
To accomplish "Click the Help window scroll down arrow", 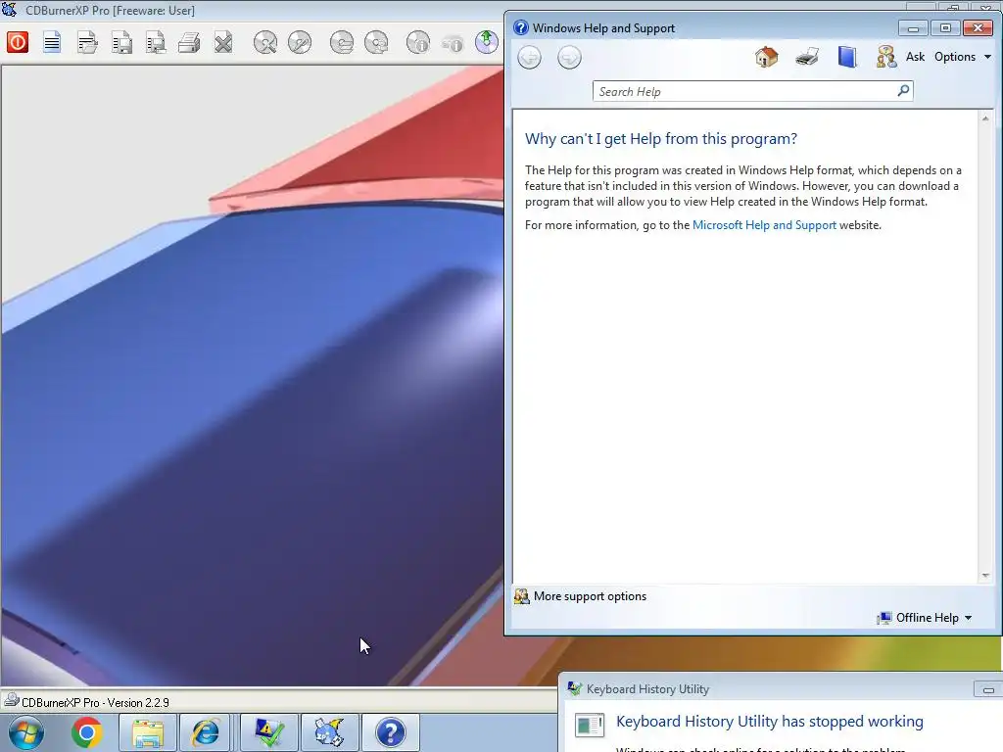I will click(985, 576).
